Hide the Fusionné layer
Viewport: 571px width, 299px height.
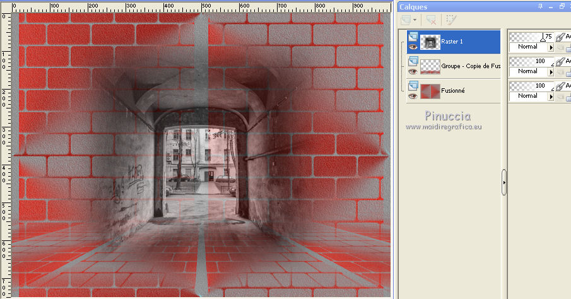413,96
